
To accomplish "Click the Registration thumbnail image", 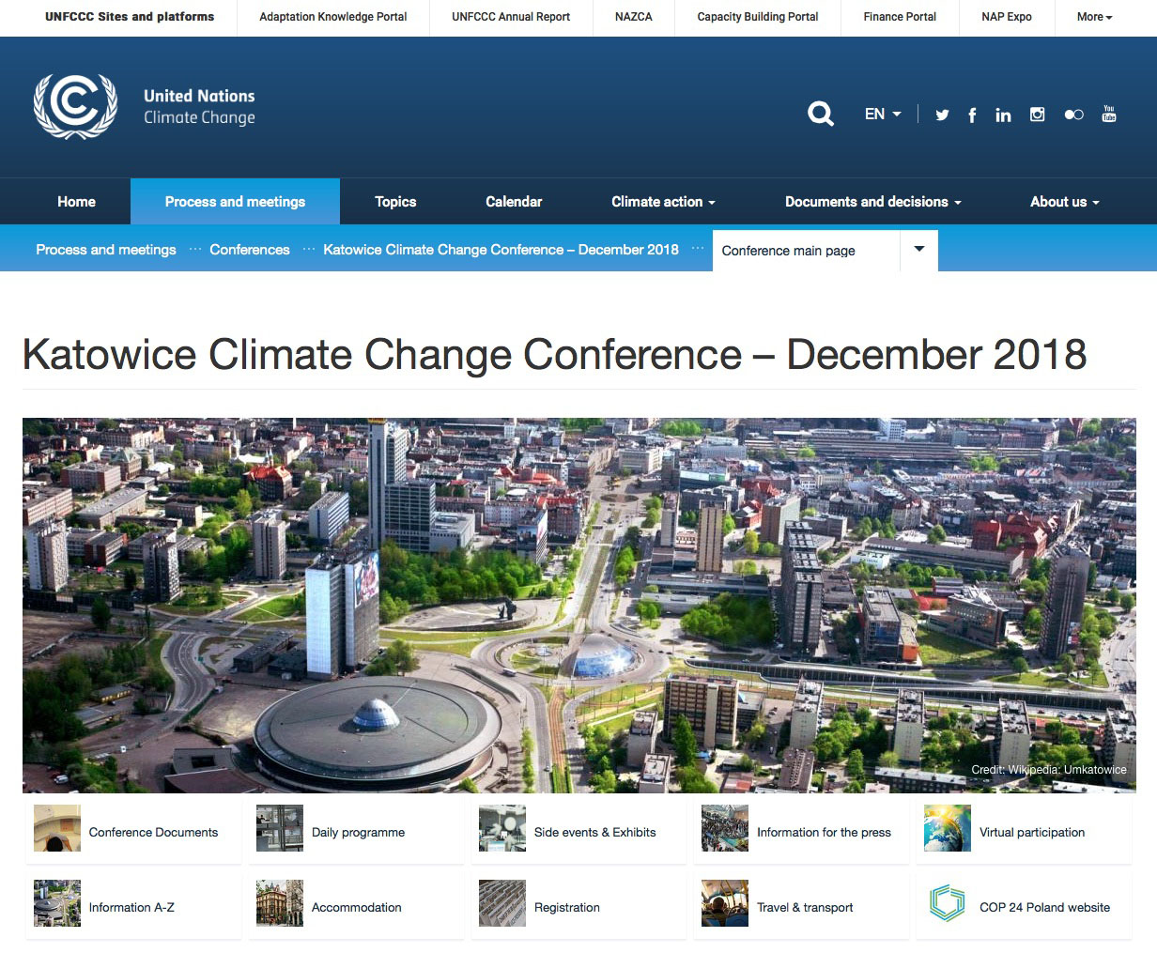I will pos(502,903).
